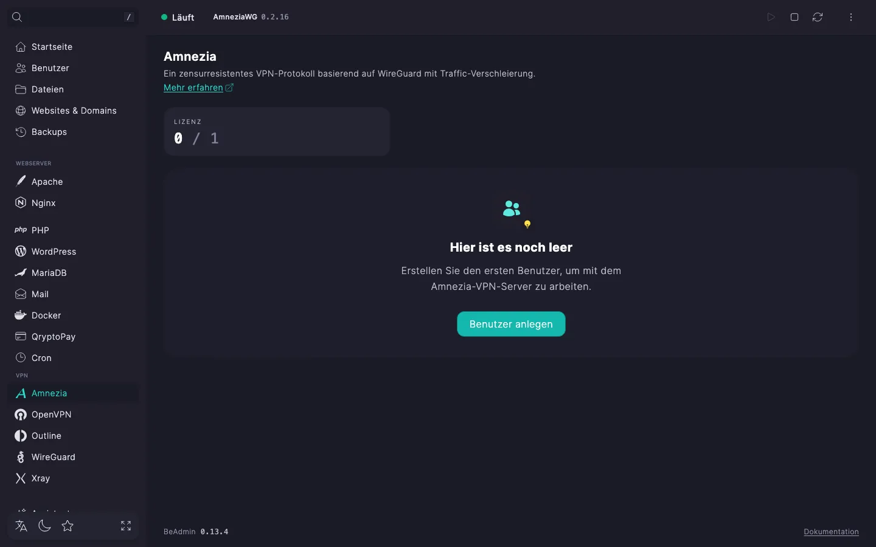
Task: Stop the AmneziaWG service
Action: 794,17
